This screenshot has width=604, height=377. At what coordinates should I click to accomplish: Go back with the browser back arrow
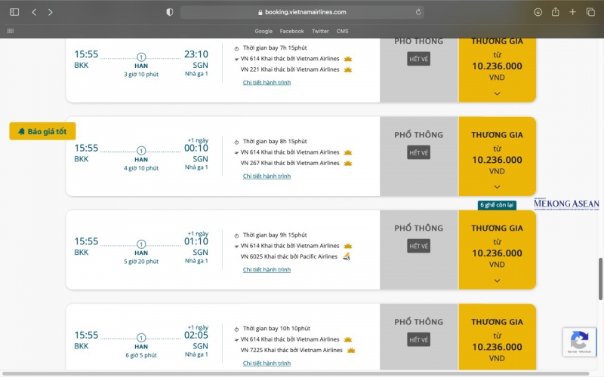34,12
